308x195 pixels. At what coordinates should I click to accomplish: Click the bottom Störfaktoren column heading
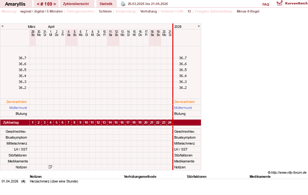point(197,177)
